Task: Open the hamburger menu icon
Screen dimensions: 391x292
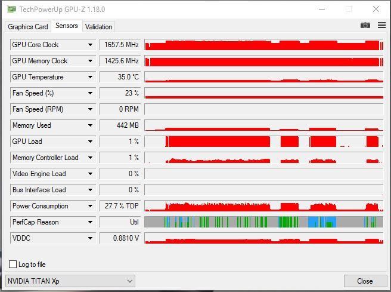Action: 381,25
